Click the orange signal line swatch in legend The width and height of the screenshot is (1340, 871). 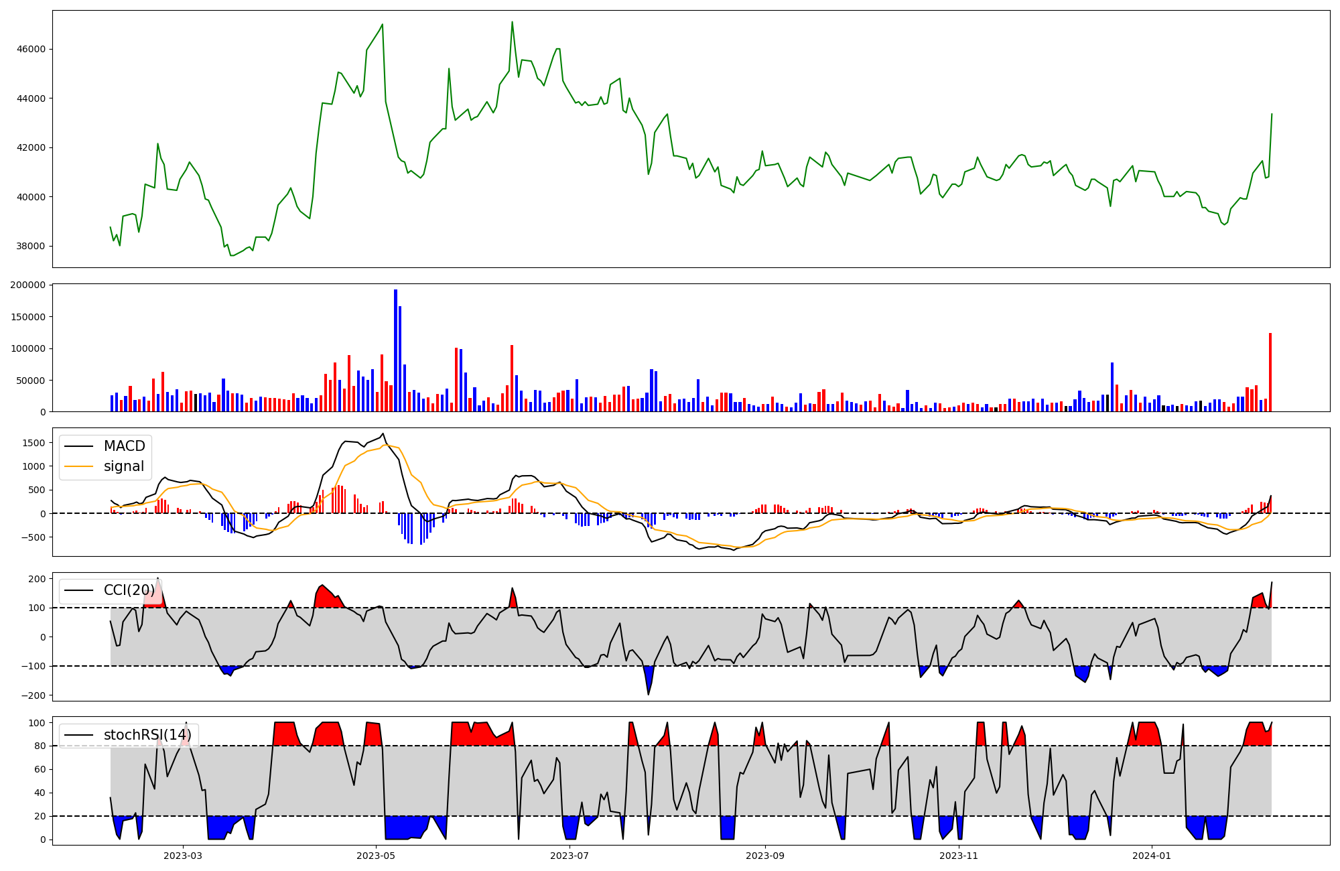point(80,466)
